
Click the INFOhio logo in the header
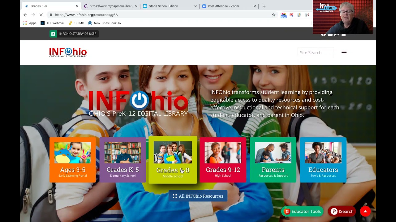pos(68,53)
